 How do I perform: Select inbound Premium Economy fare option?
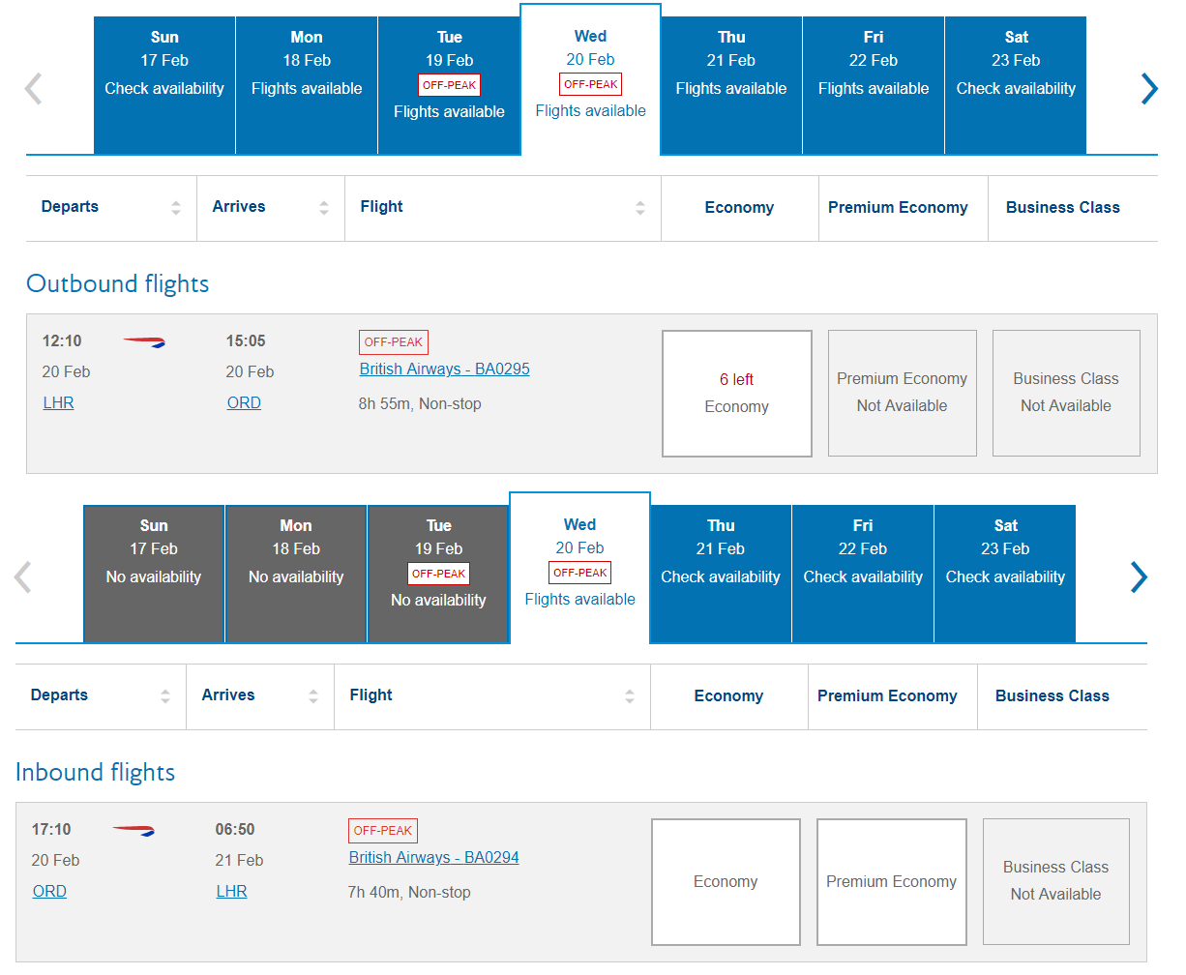[891, 881]
